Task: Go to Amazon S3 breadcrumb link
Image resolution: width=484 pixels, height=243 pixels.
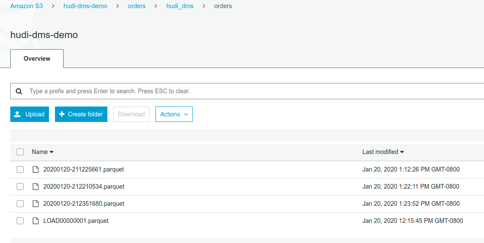Action: pos(27,6)
